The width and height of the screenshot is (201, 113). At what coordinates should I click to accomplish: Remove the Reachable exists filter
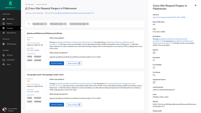45,24
